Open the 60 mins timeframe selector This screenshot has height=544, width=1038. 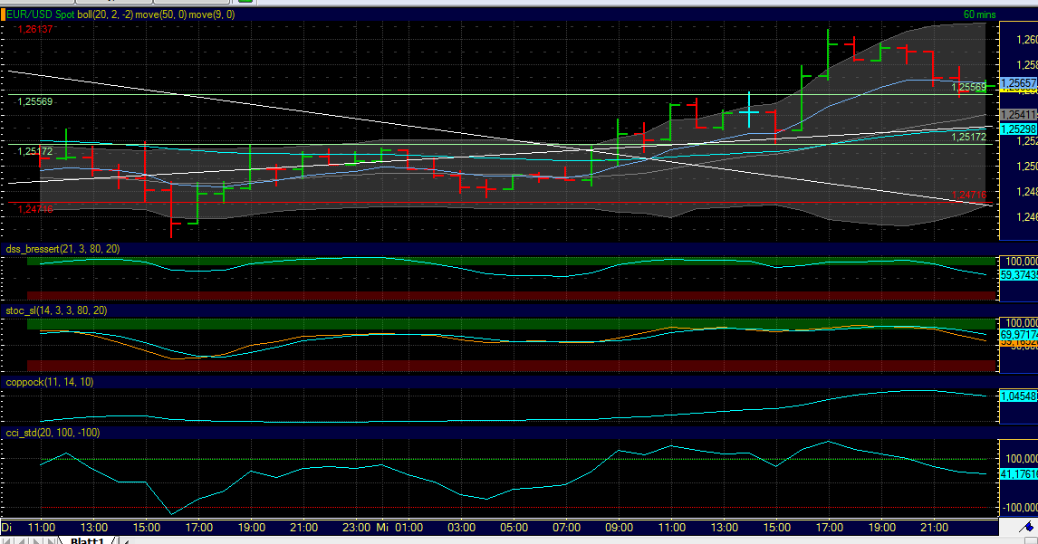(x=978, y=15)
